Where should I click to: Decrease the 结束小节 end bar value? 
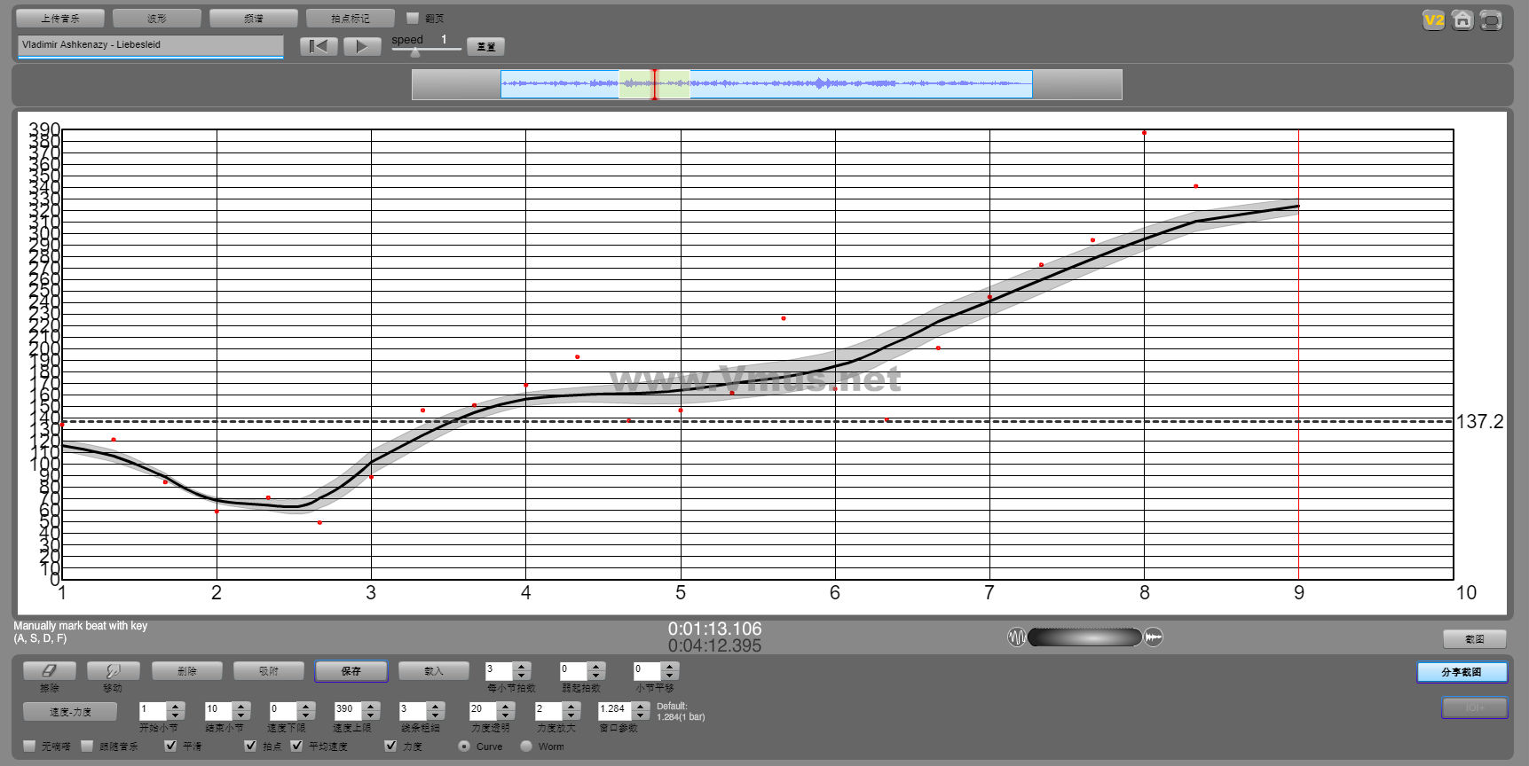[241, 715]
